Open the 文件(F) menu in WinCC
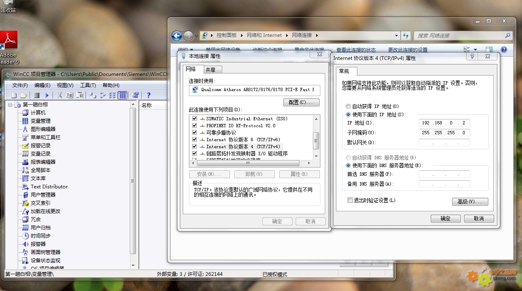This screenshot has width=522, height=291. (20, 85)
